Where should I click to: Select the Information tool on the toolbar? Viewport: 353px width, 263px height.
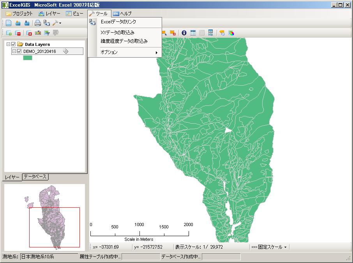point(184,33)
